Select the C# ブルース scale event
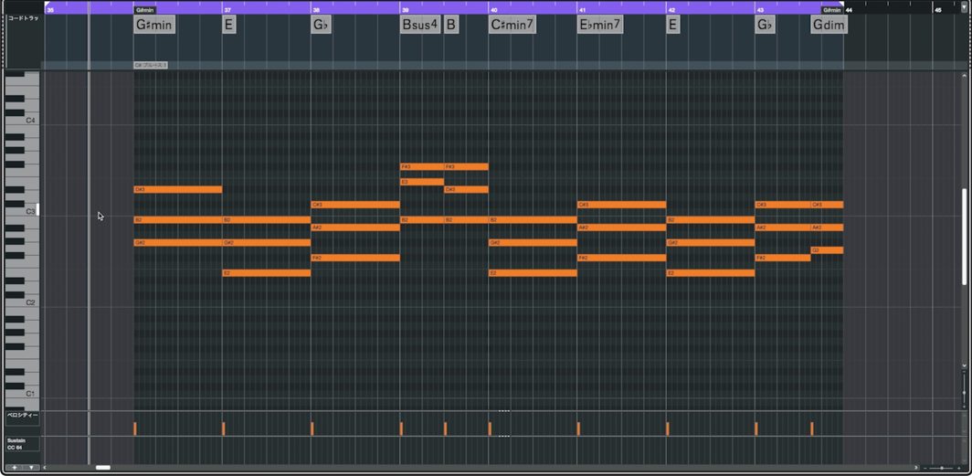 point(151,65)
